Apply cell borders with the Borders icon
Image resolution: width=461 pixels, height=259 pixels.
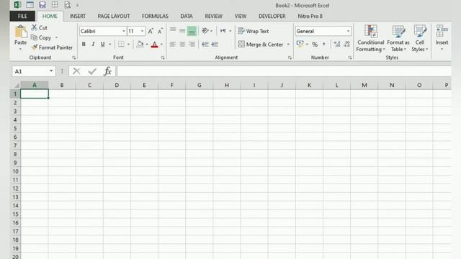point(121,45)
